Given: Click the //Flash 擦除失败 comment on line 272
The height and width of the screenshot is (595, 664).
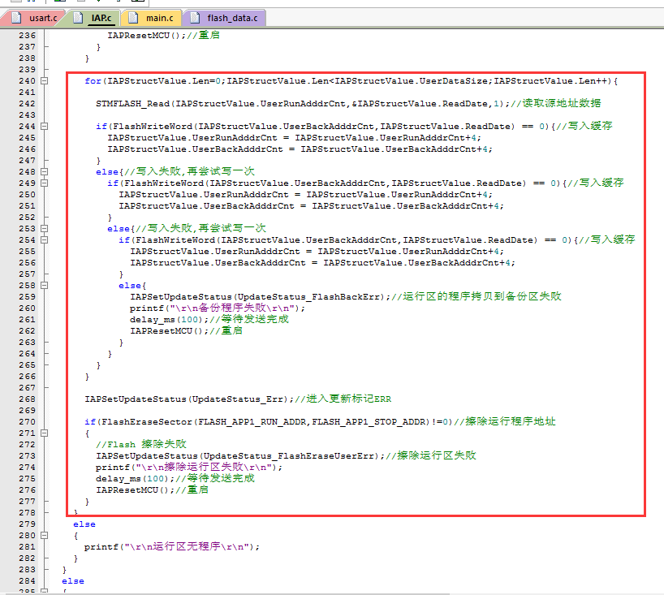Looking at the screenshot, I should 141,444.
